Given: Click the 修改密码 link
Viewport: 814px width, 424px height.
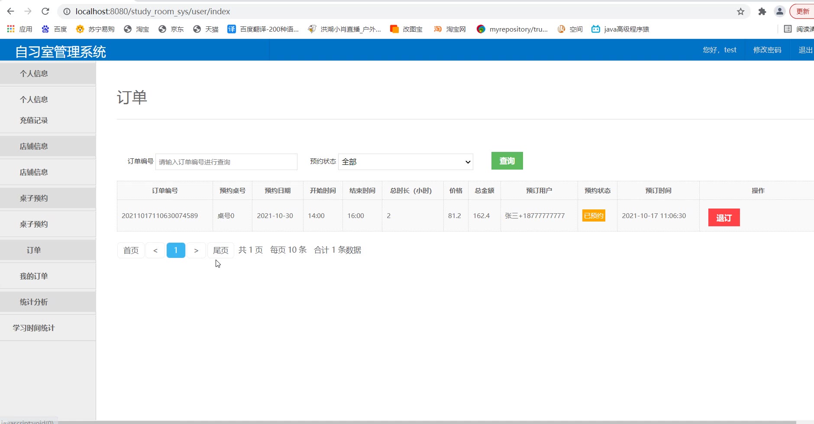Looking at the screenshot, I should 767,50.
